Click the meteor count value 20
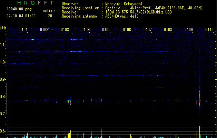Viewport: 217px width, 138px height. [50, 16]
